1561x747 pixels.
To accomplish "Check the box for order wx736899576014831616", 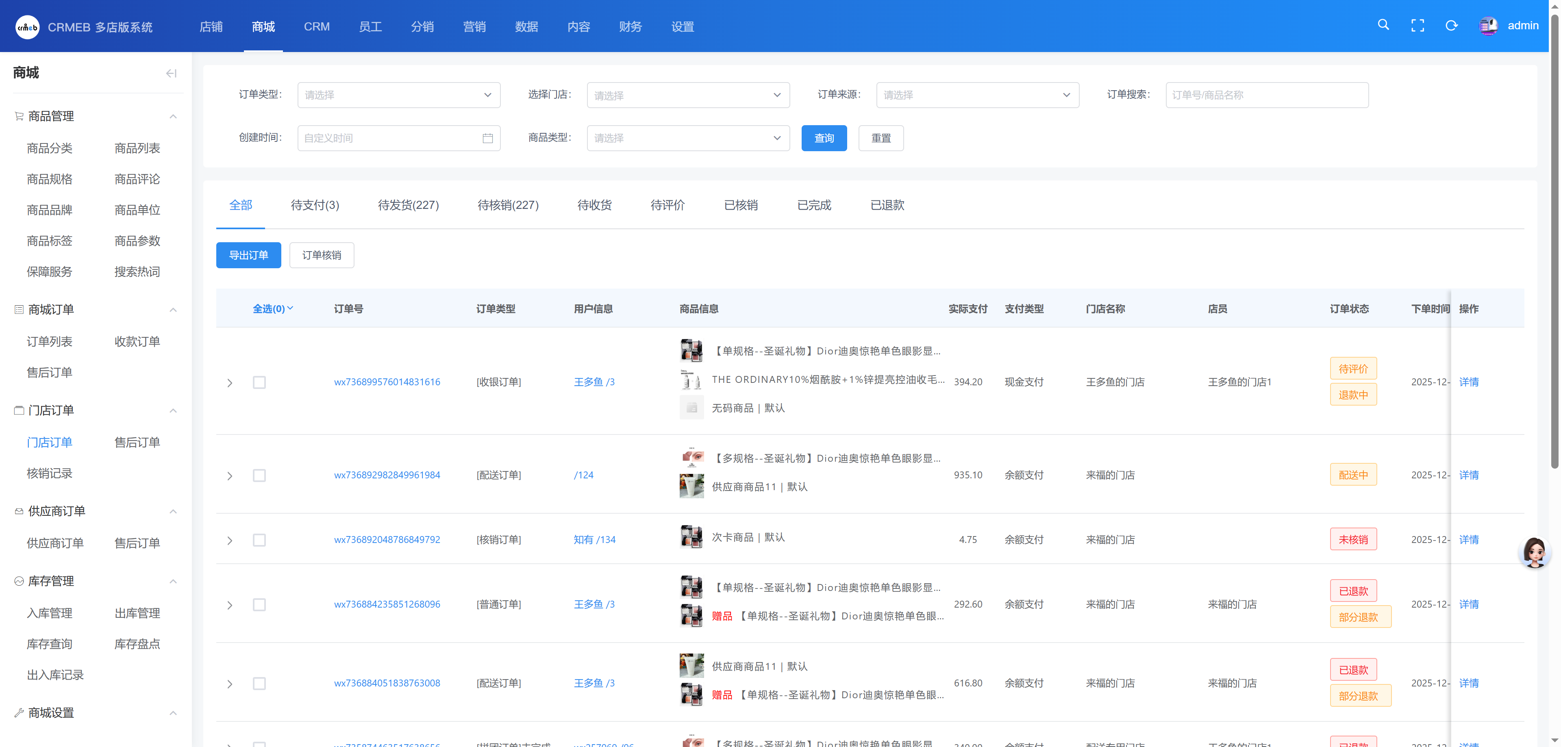I will pyautogui.click(x=259, y=382).
